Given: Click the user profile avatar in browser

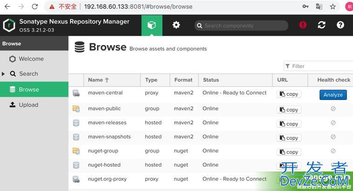Looking at the screenshot, I should 349,7.
